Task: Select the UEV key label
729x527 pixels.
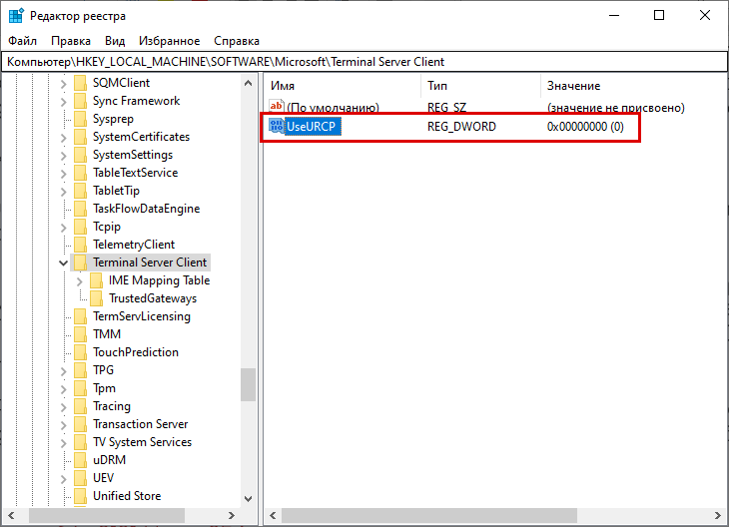Action: coord(103,478)
